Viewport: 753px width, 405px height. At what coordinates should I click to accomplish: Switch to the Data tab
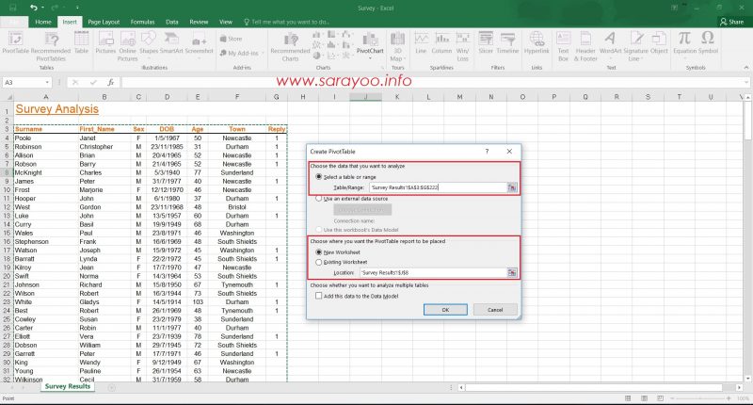[x=172, y=22]
